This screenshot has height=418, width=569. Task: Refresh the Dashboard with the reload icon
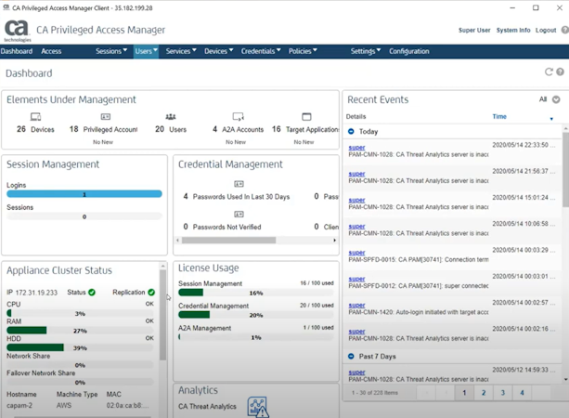[549, 72]
